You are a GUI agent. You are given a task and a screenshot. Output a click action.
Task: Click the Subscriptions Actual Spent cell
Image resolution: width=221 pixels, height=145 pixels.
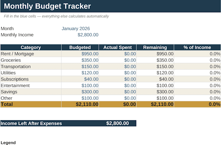coord(118,79)
